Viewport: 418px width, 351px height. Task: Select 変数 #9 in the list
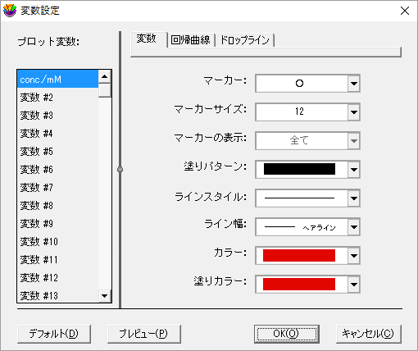tap(57, 224)
